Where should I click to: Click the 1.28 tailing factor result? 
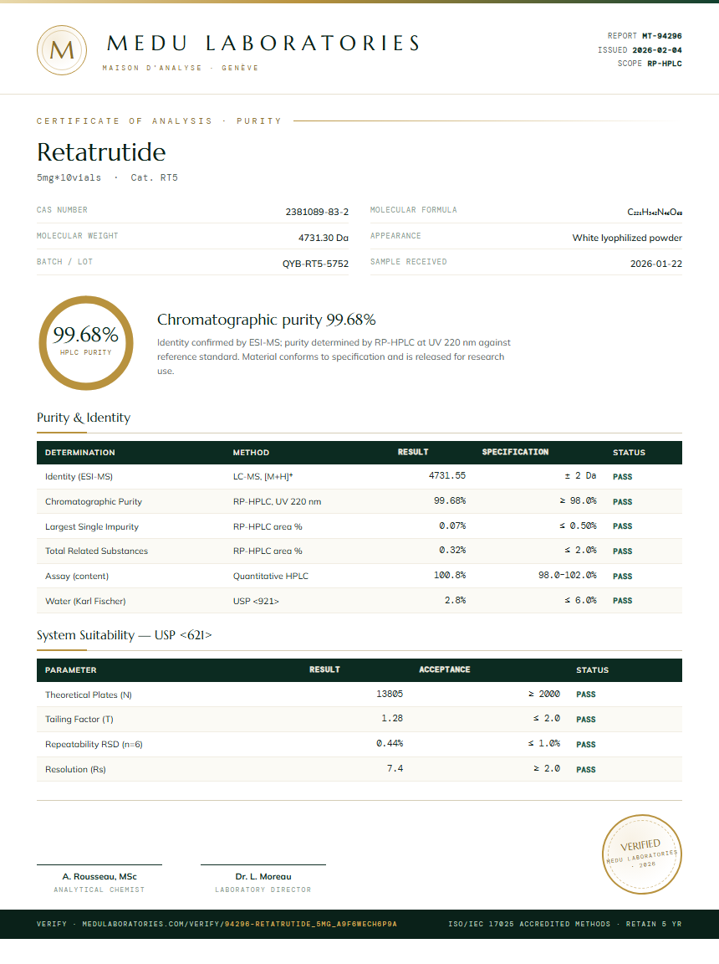click(392, 719)
